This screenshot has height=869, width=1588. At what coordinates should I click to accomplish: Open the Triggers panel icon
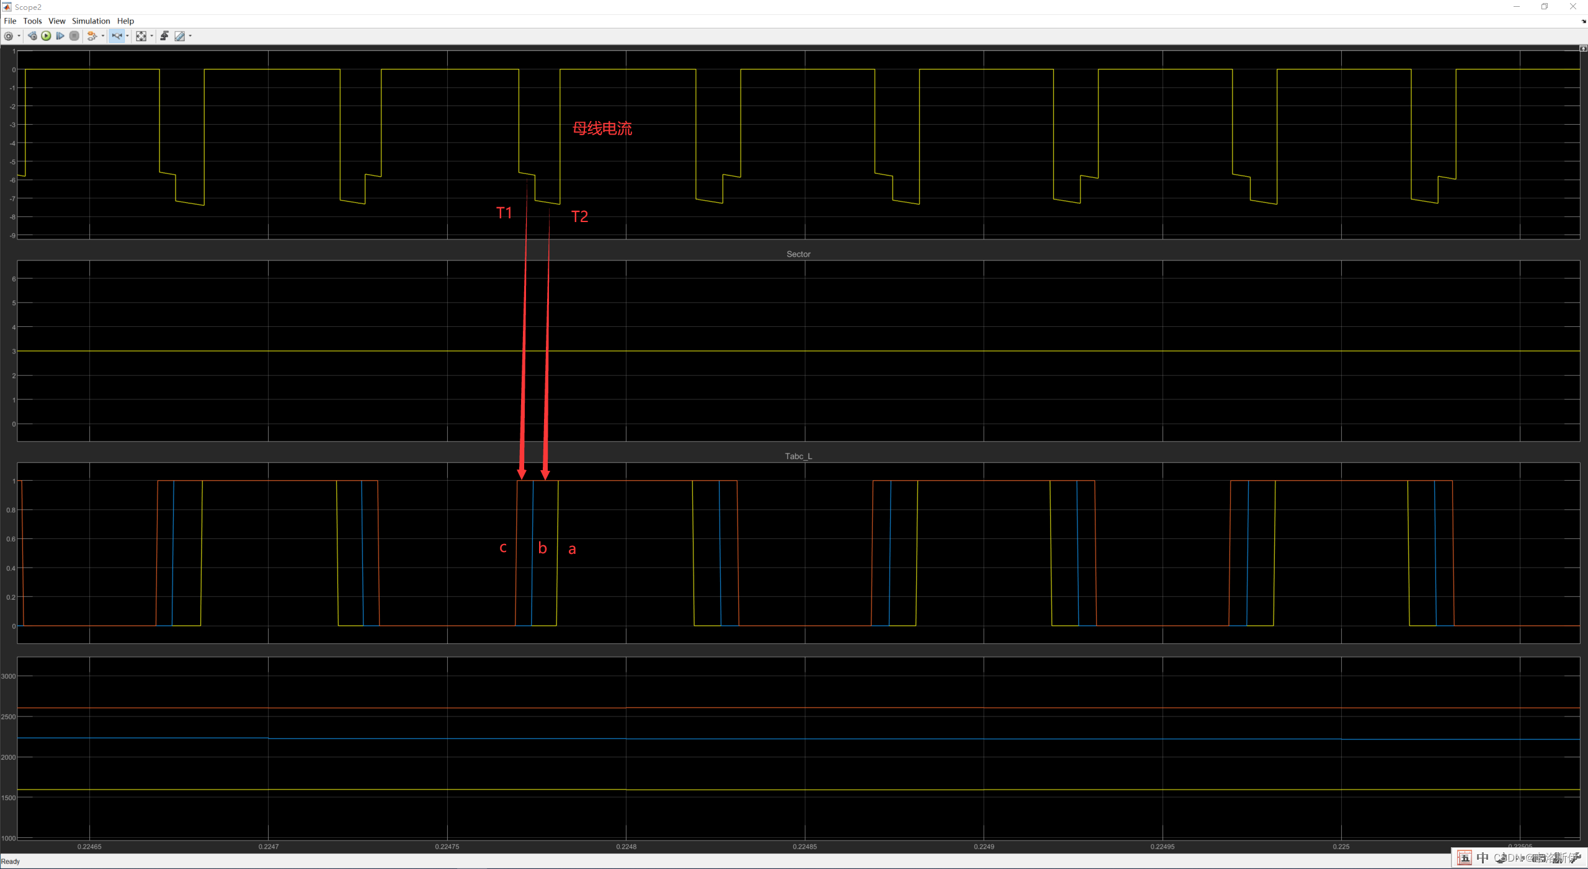point(164,36)
